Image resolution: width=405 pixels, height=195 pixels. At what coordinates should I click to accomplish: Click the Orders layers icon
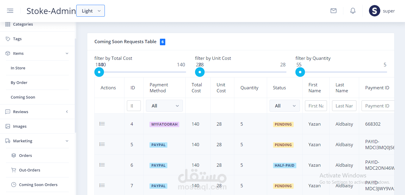14,155
